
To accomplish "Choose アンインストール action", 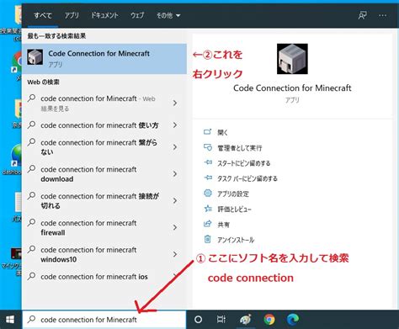I will tap(236, 240).
